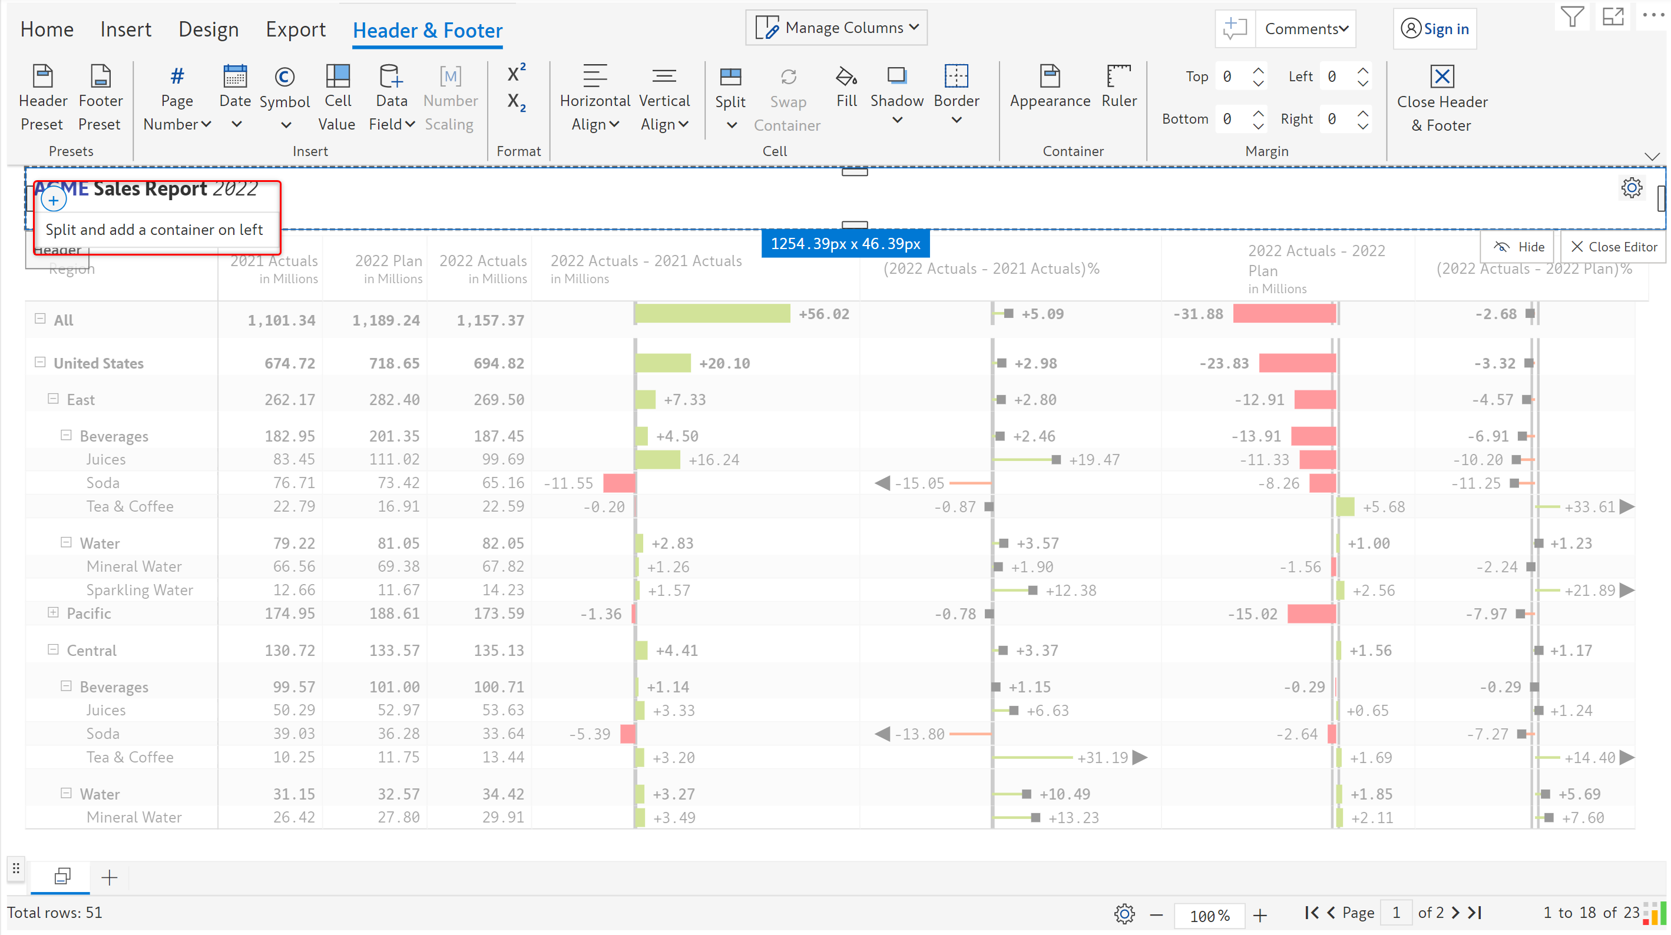Image resolution: width=1671 pixels, height=935 pixels.
Task: Click the filter funnel icon
Action: click(x=1571, y=18)
